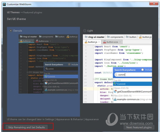Click Skip Remaining and Set Defaults
This screenshot has height=132, width=160.
tap(26, 127)
